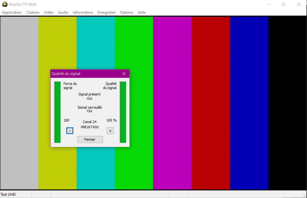This screenshot has width=307, height=198.
Task: Open the Application menu
Action: tap(12, 12)
